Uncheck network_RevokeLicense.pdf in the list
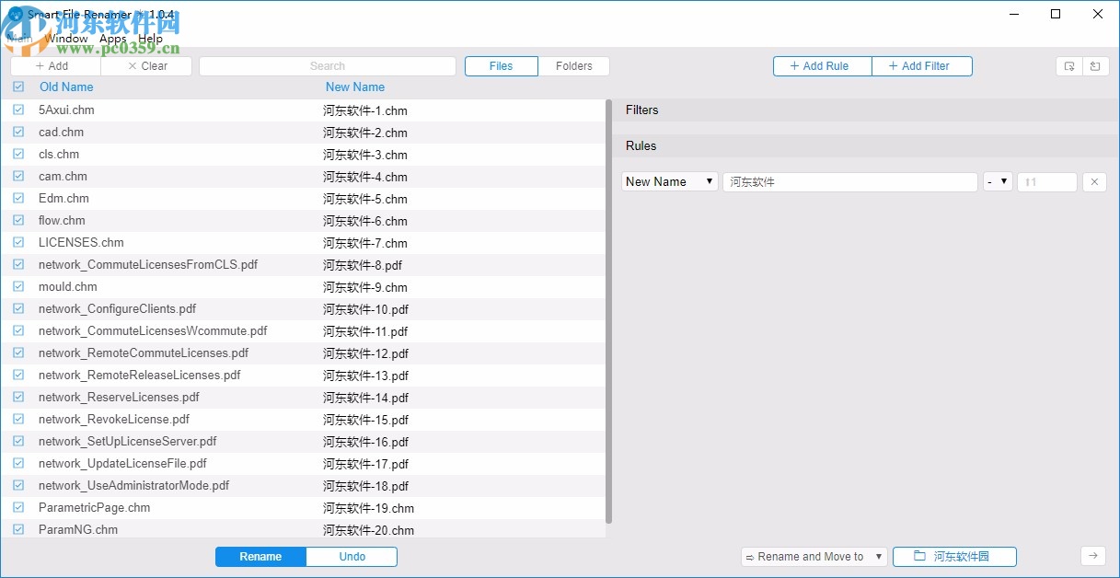1120x578 pixels. pos(18,419)
